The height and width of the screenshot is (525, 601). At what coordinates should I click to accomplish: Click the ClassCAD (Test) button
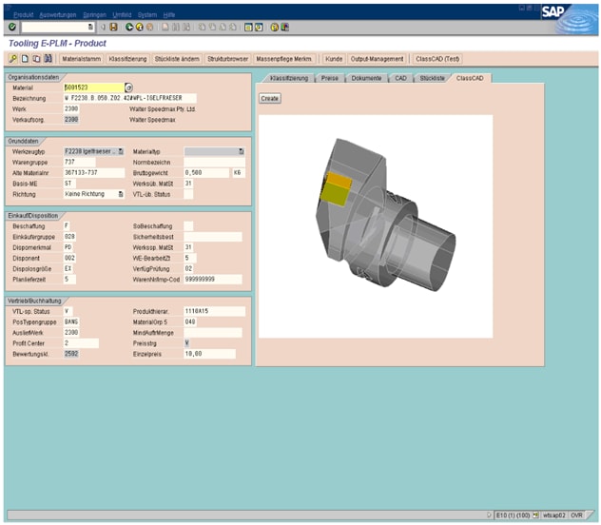pyautogui.click(x=437, y=59)
